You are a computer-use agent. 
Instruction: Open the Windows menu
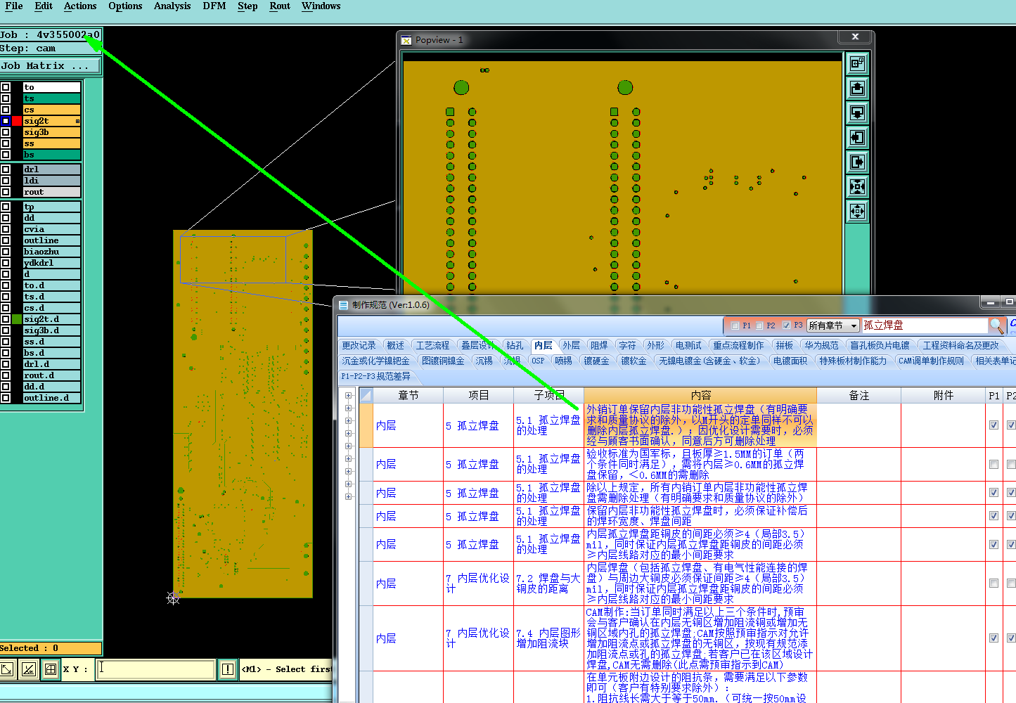(321, 6)
